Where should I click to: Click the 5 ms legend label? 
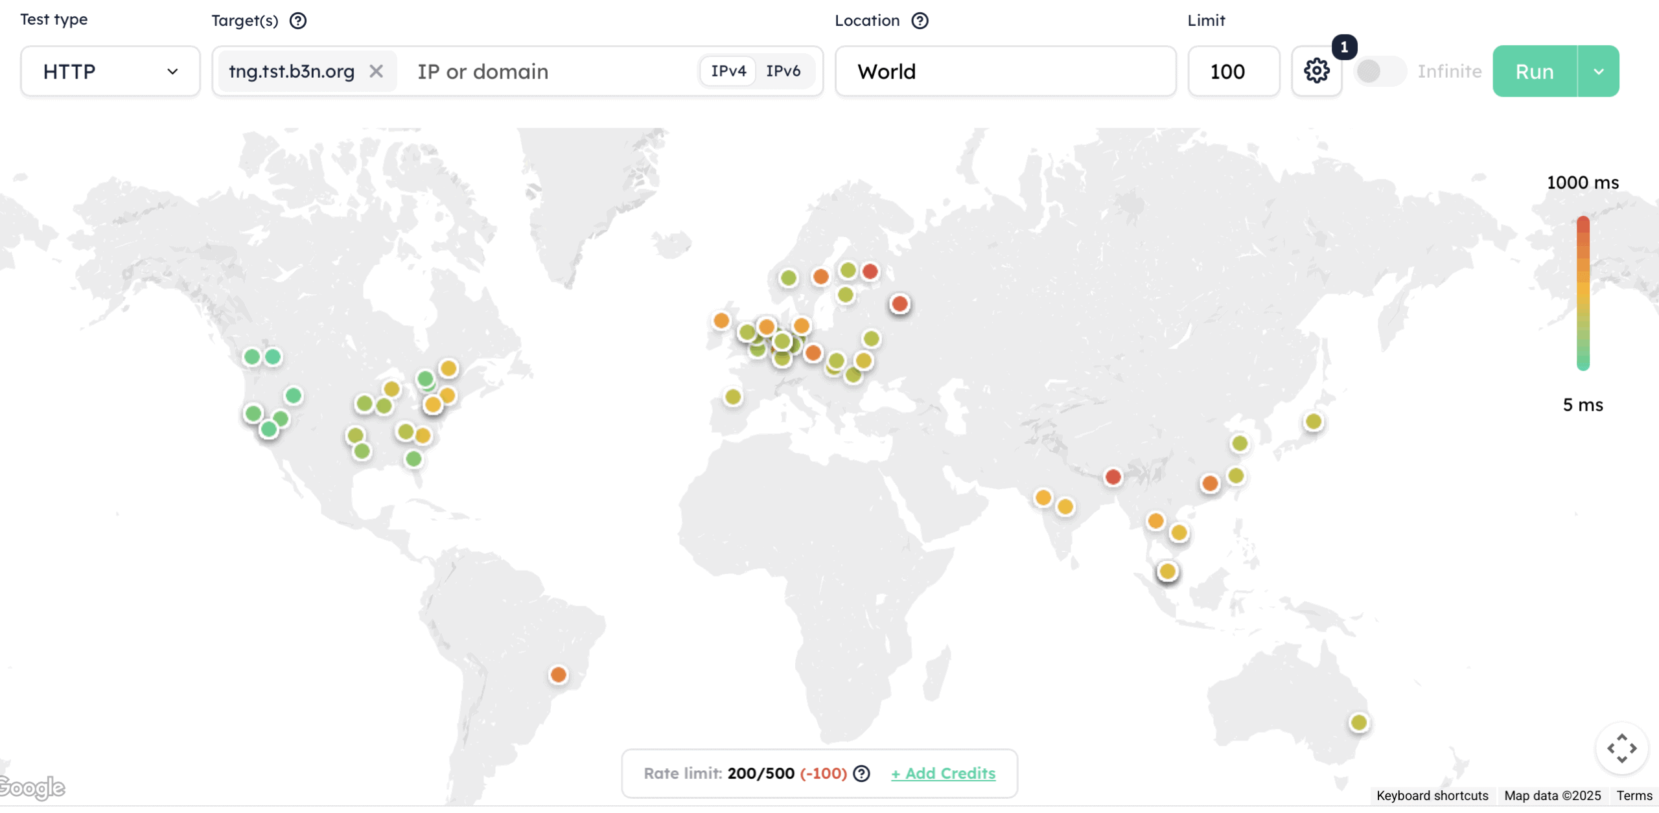point(1583,404)
